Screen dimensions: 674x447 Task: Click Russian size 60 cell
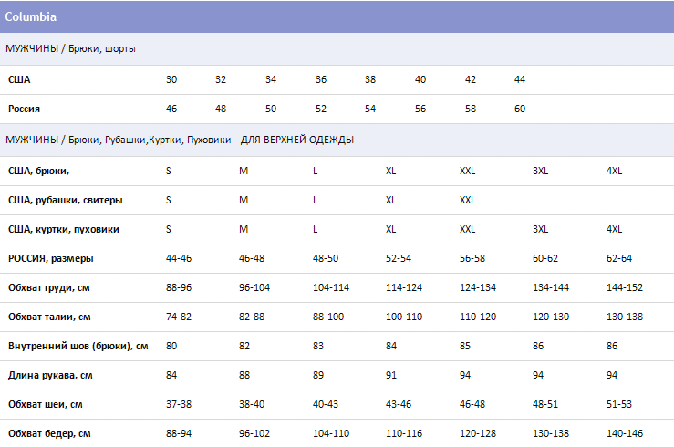click(x=520, y=109)
